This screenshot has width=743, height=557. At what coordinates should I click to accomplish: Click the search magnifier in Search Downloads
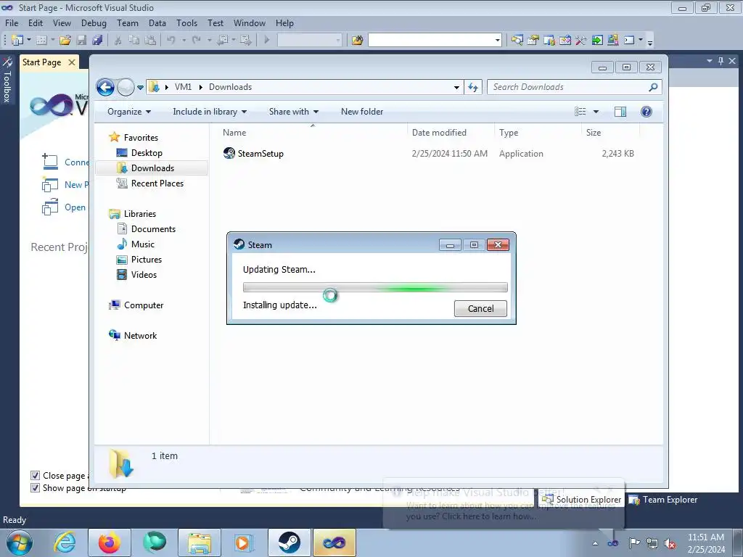653,87
